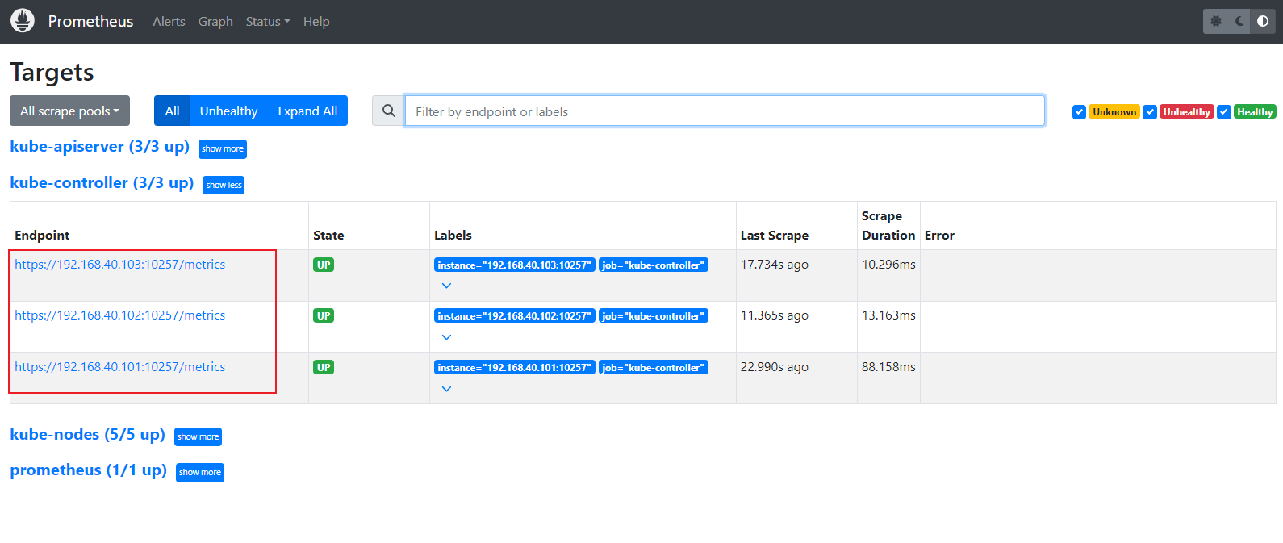
Task: Uncheck the Unhealthy filter checkbox
Action: click(x=1150, y=112)
